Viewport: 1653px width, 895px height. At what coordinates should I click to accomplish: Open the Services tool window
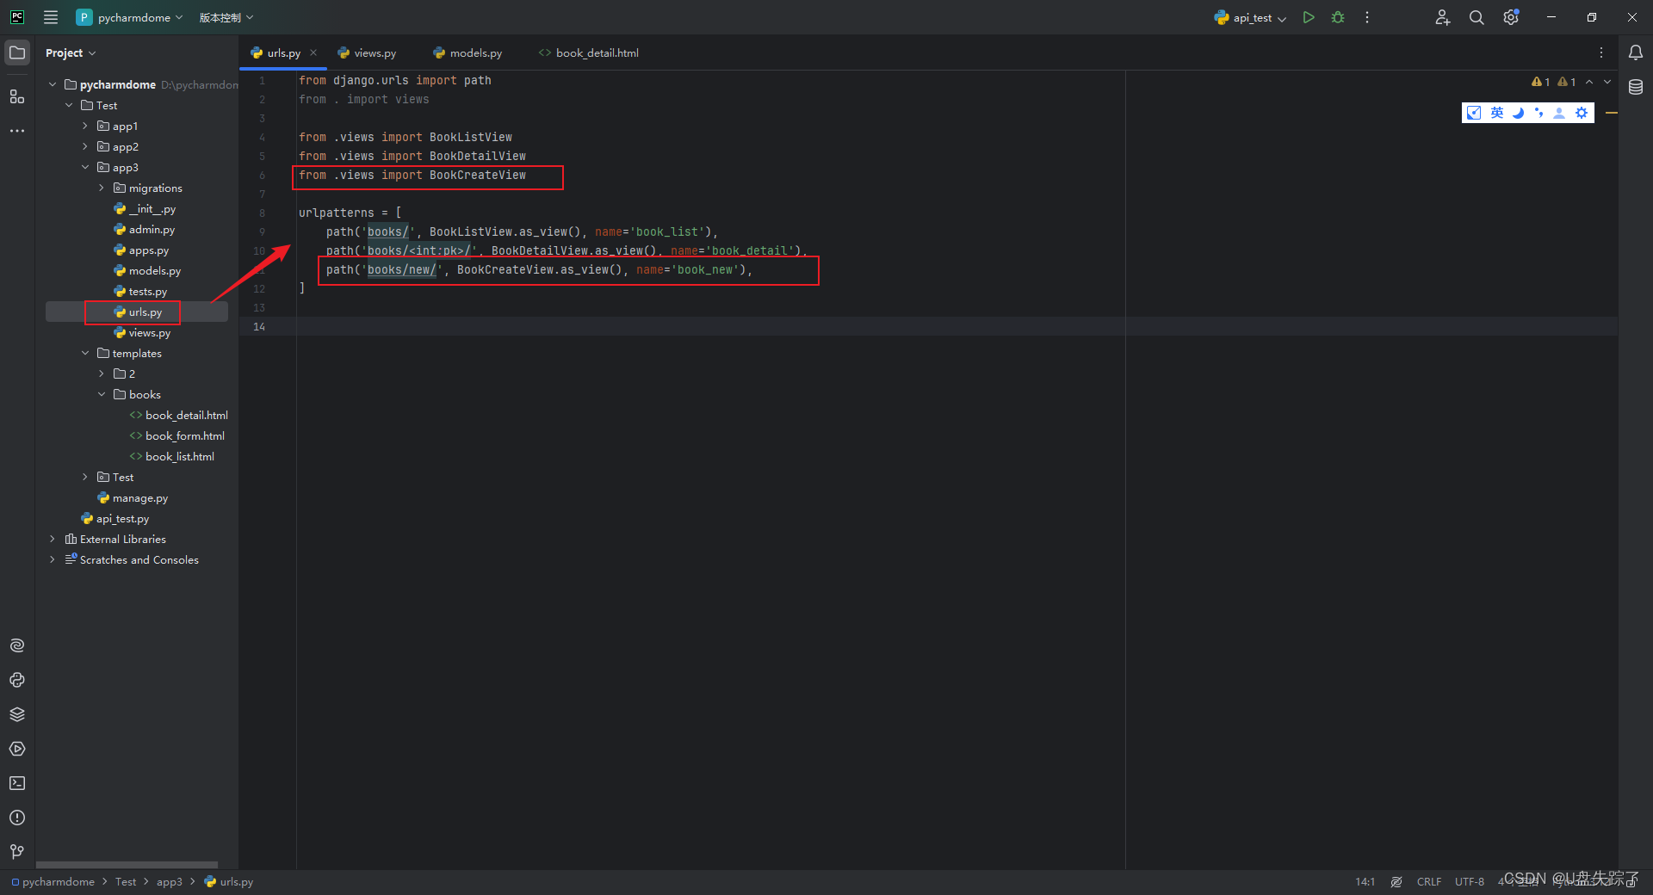(17, 749)
